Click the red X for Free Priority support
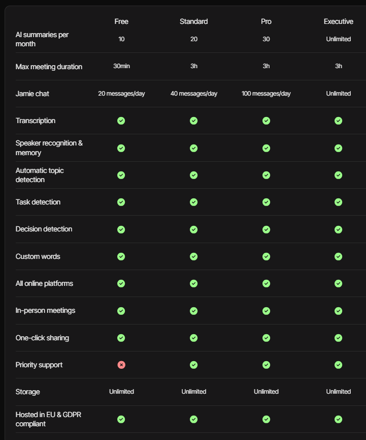Image resolution: width=366 pixels, height=440 pixels. point(121,365)
